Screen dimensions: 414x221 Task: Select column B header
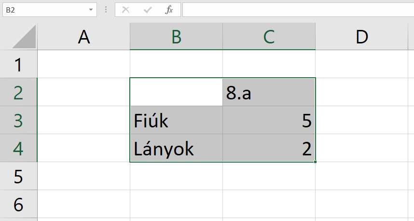click(176, 37)
